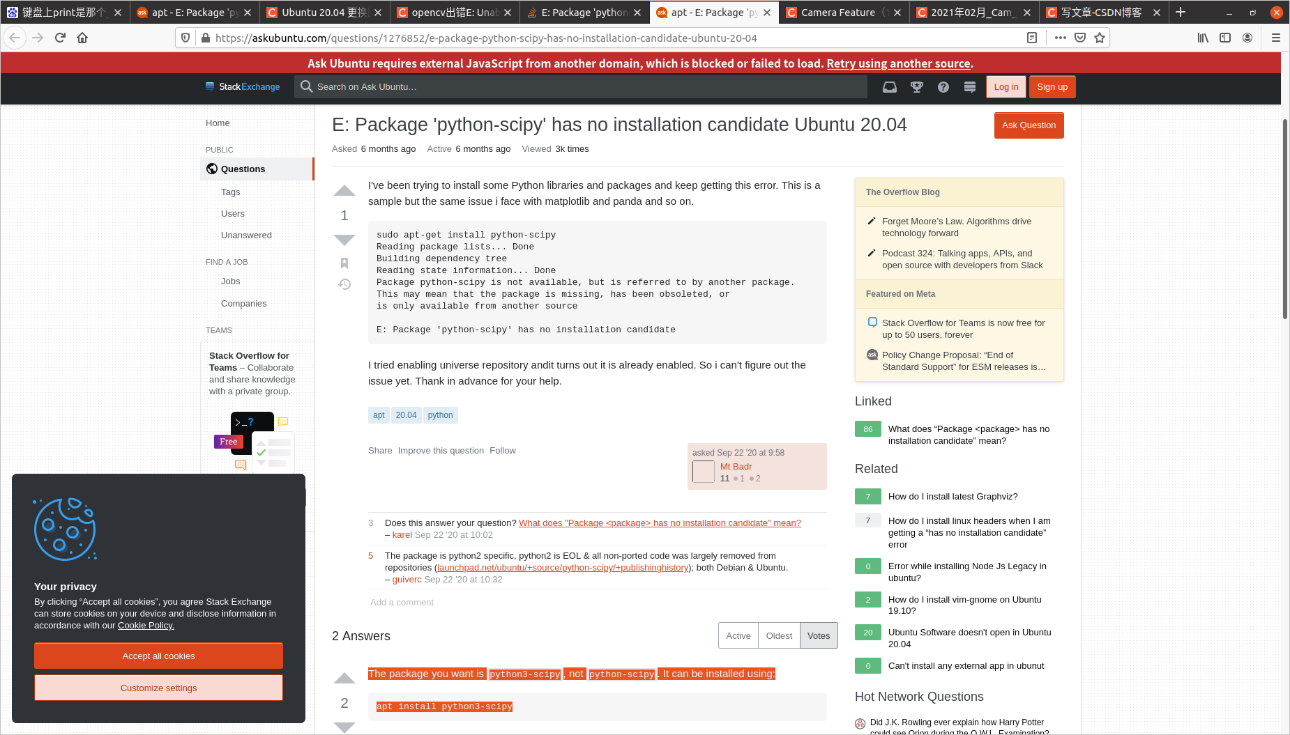
Task: Open tracking protection shield in address bar
Action: (x=185, y=38)
